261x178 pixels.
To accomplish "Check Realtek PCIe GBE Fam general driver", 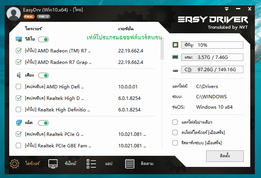I will [18, 145].
